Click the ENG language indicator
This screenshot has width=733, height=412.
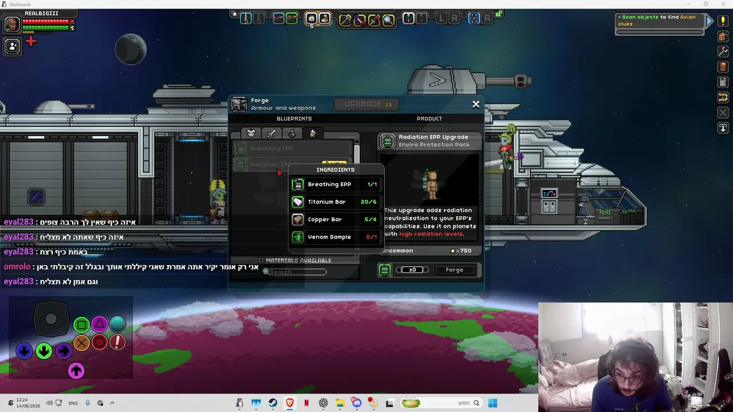pos(73,403)
